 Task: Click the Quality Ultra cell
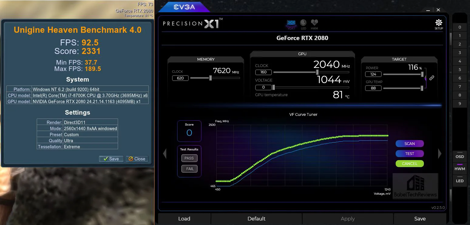[x=90, y=141]
